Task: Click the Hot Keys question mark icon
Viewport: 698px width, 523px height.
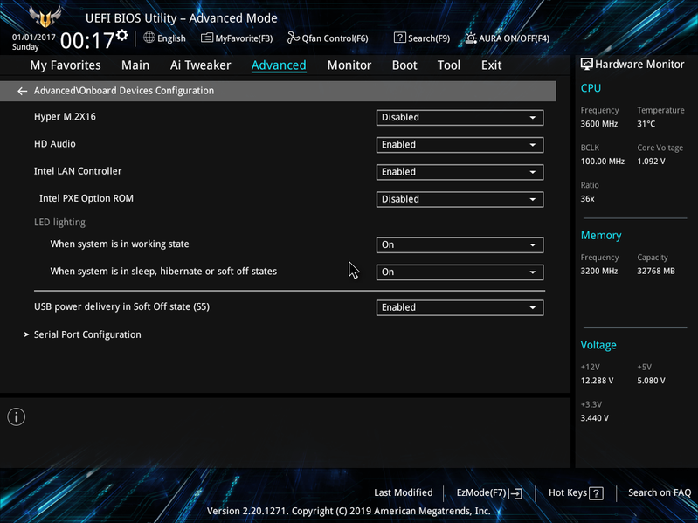Action: pos(596,492)
